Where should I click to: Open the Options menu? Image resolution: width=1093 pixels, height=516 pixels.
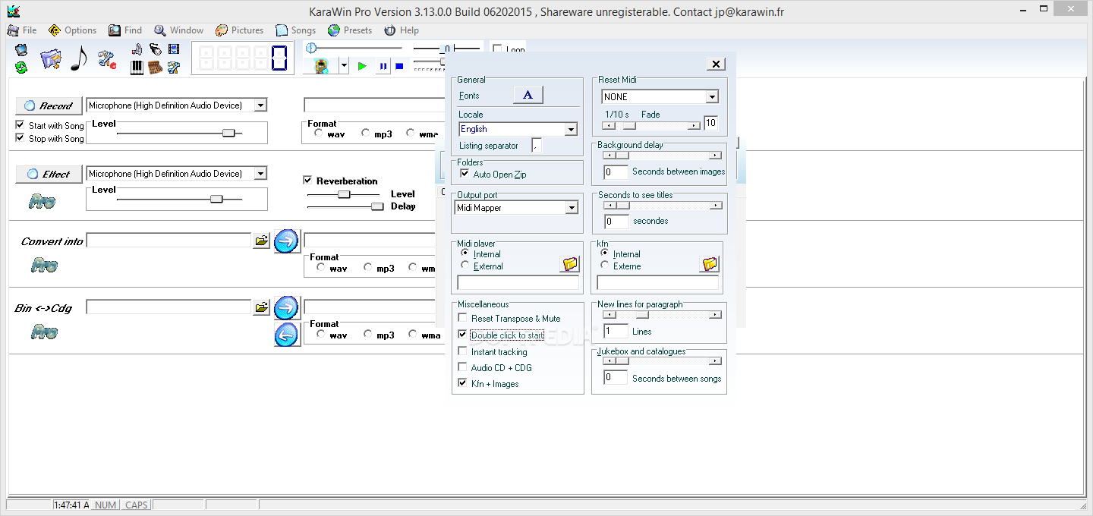tap(72, 30)
